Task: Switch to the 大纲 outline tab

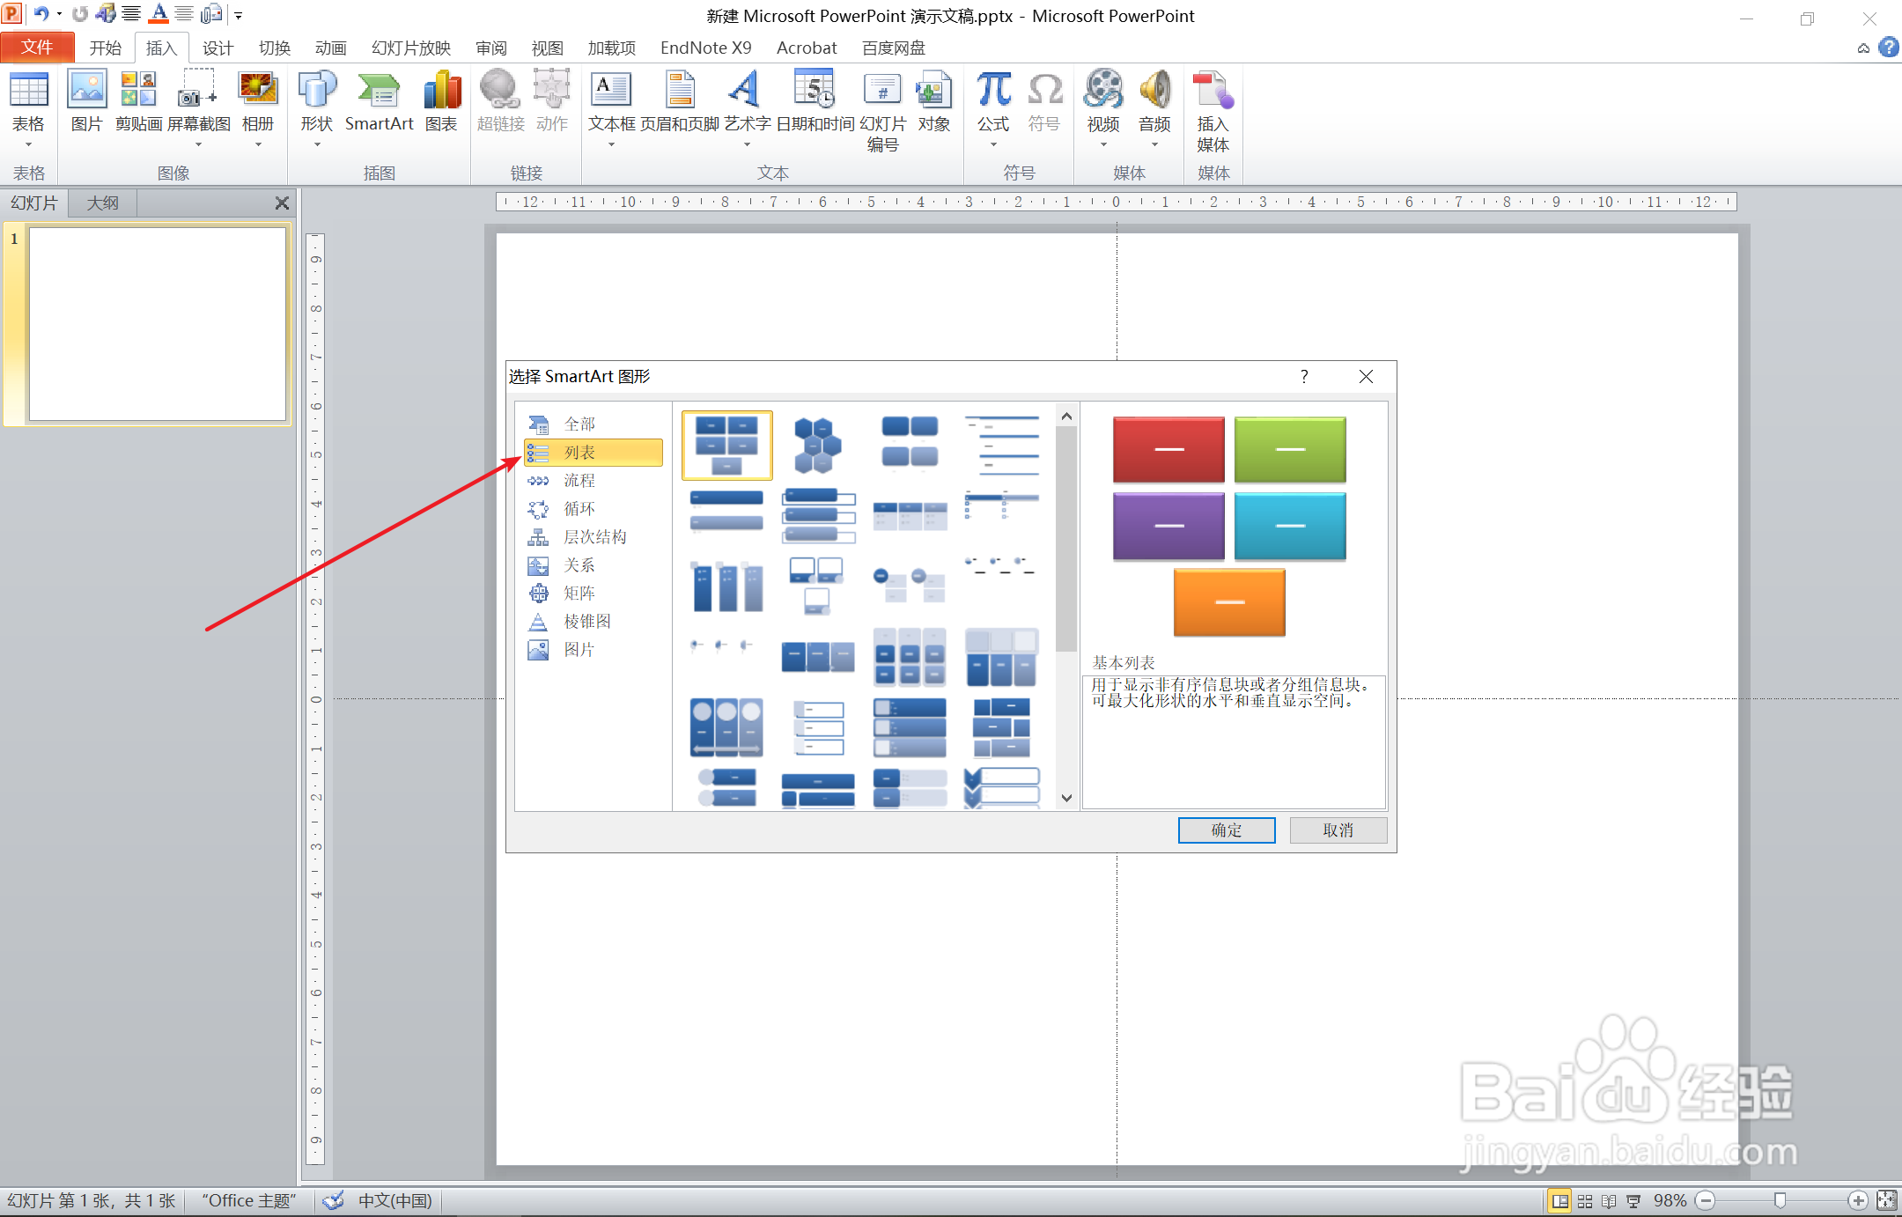Action: point(103,203)
